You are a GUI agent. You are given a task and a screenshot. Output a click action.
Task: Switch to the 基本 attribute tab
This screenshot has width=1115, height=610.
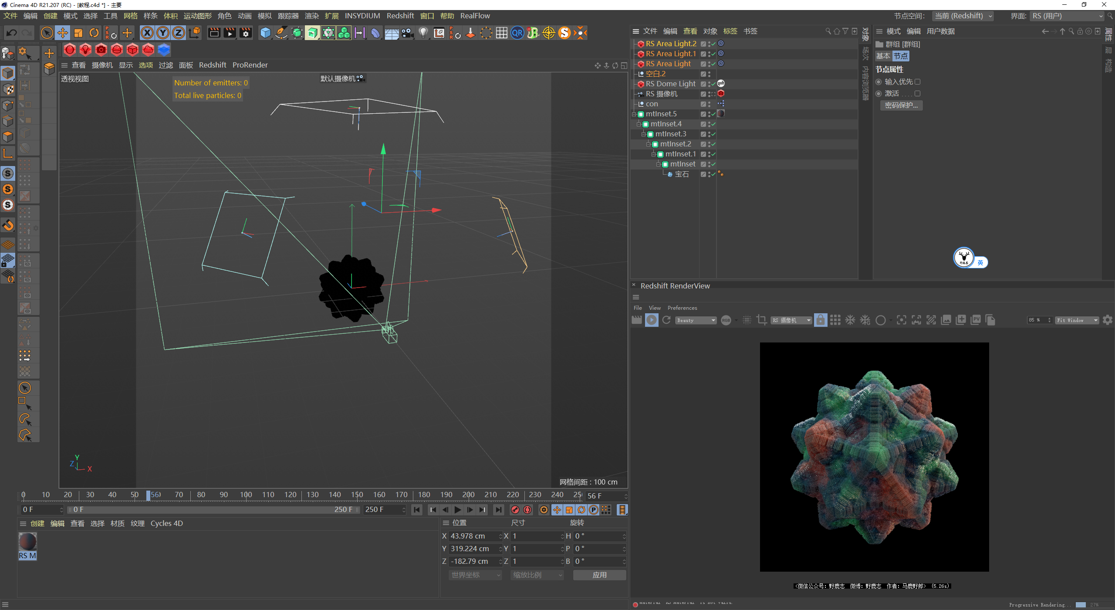[883, 56]
